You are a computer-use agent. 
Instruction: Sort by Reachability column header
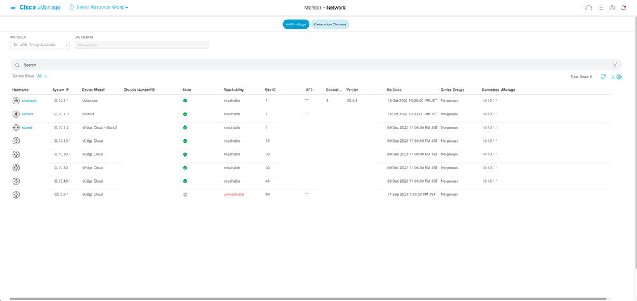click(233, 90)
